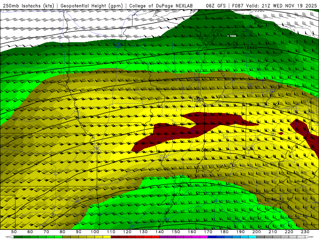Click the '06Z GFS' model run label
Screen dimensions: 319x239
click(216, 6)
